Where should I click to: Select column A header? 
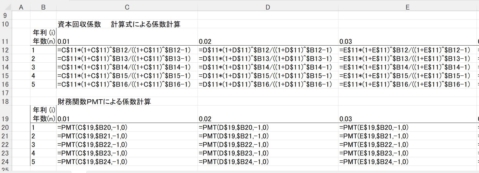(21, 7)
